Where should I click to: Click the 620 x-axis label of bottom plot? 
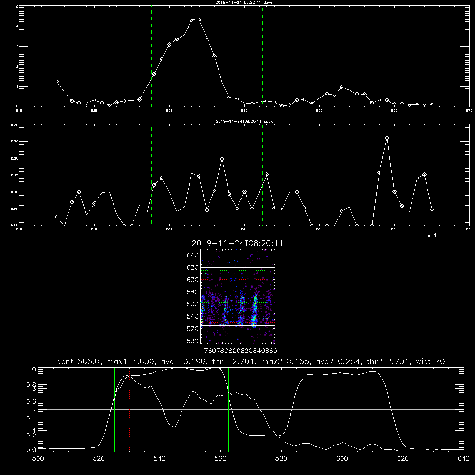[x=403, y=459]
